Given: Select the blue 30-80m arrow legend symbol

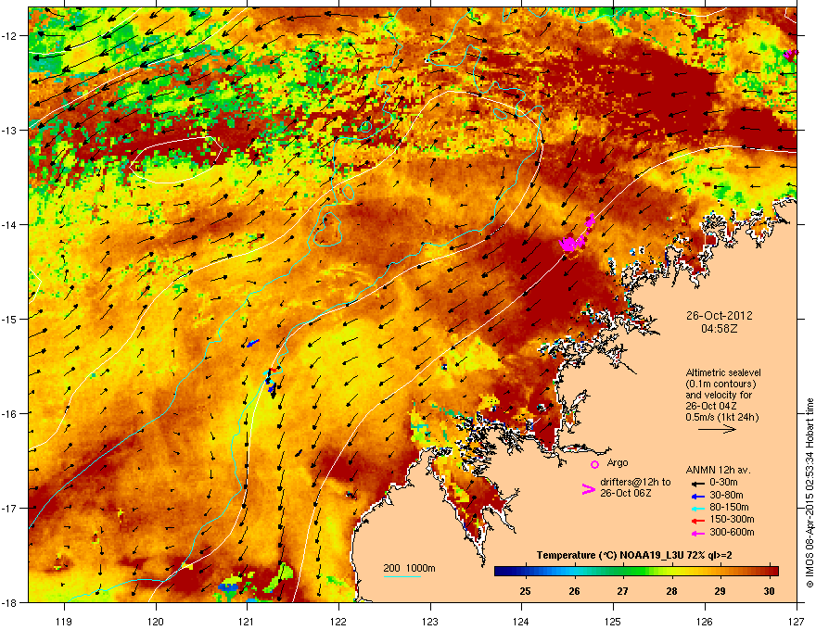Looking at the screenshot, I should pos(698,496).
